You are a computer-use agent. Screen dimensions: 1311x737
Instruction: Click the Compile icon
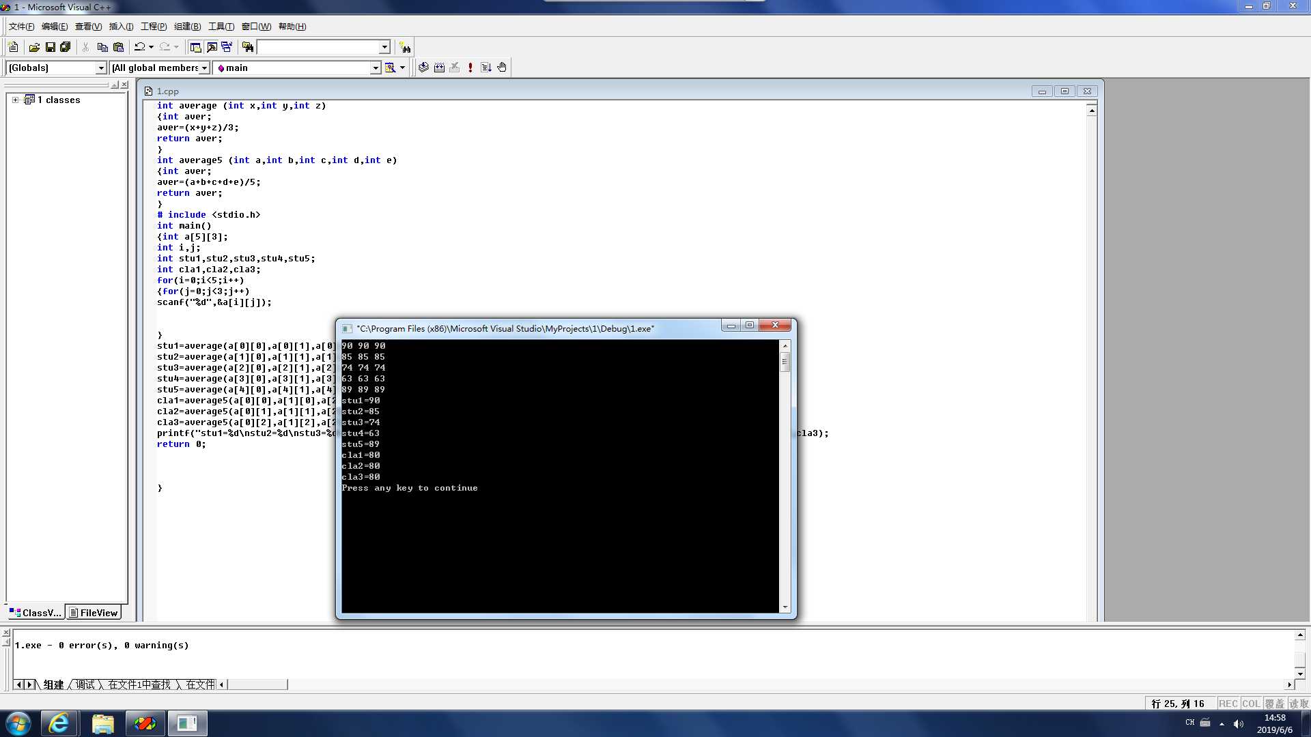point(424,68)
